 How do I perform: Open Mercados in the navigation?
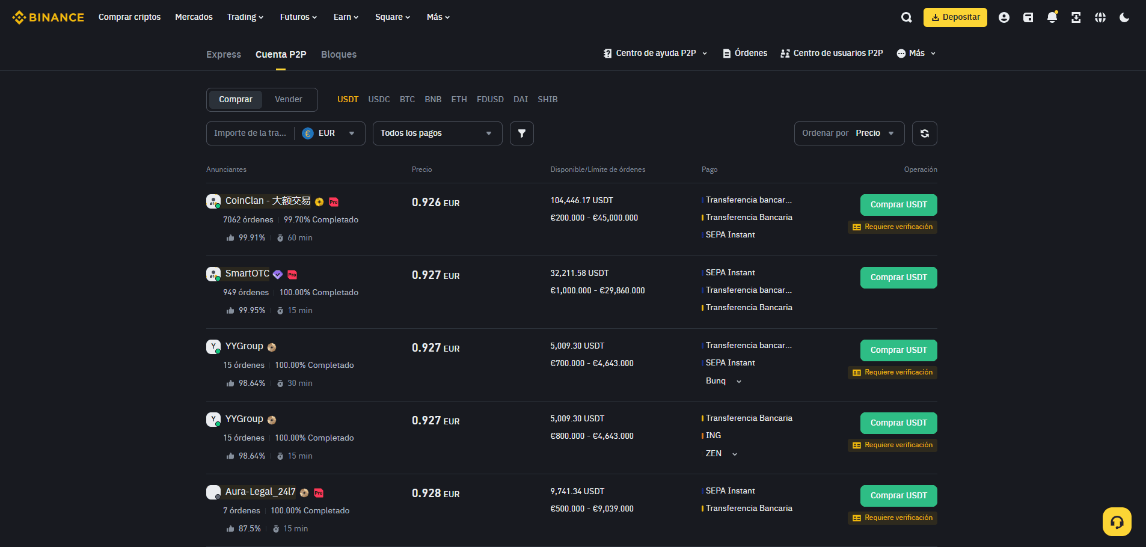pyautogui.click(x=194, y=17)
